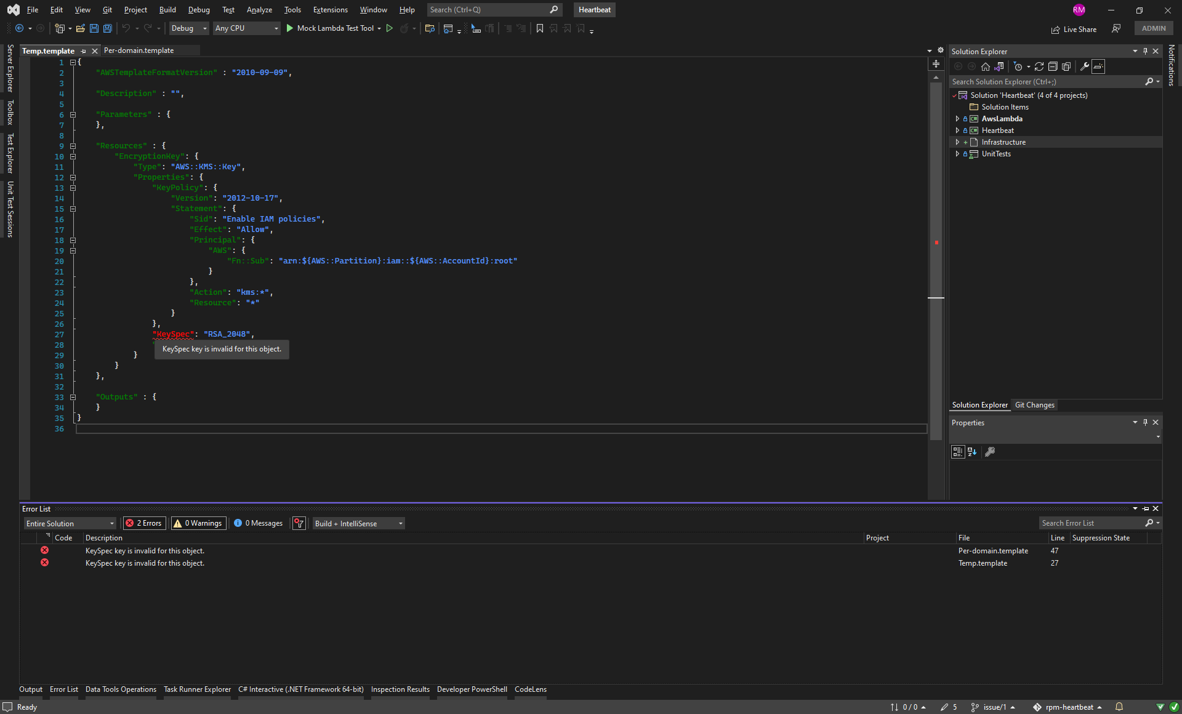The width and height of the screenshot is (1182, 714).
Task: Expand the Heartbeat project node
Action: (x=957, y=130)
